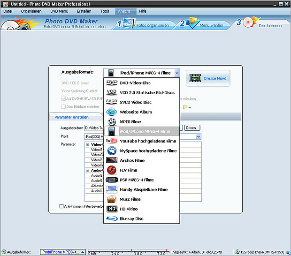Pick the Archos Filme icon
Viewport: 291px width, 256px height.
[x=112, y=160]
